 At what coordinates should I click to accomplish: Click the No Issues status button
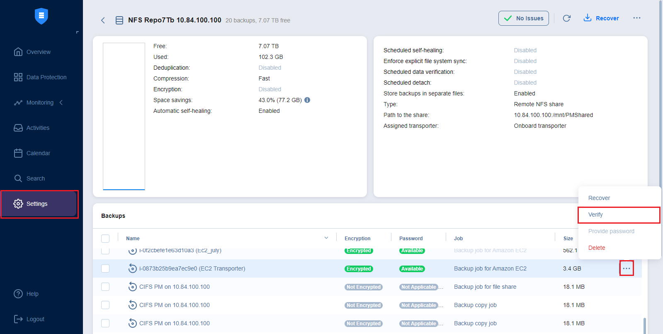pyautogui.click(x=523, y=18)
